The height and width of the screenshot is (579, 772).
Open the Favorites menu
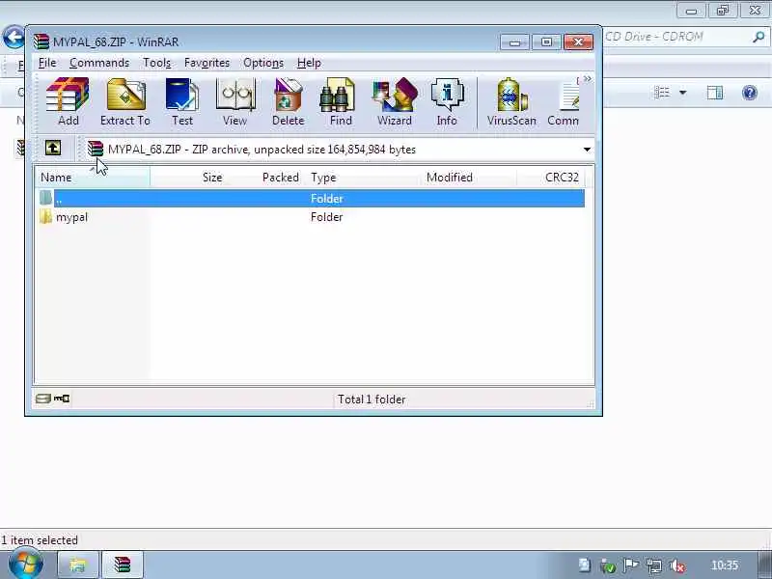(x=207, y=63)
